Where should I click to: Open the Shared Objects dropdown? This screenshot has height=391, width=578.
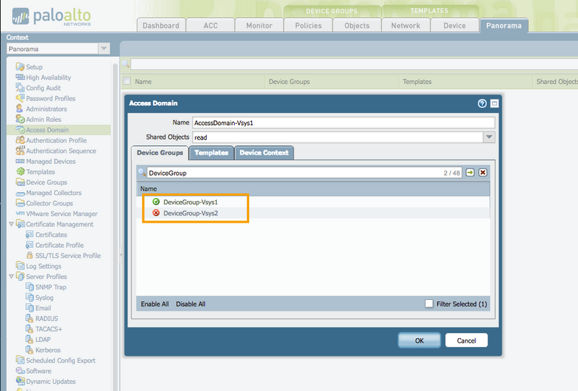[489, 137]
